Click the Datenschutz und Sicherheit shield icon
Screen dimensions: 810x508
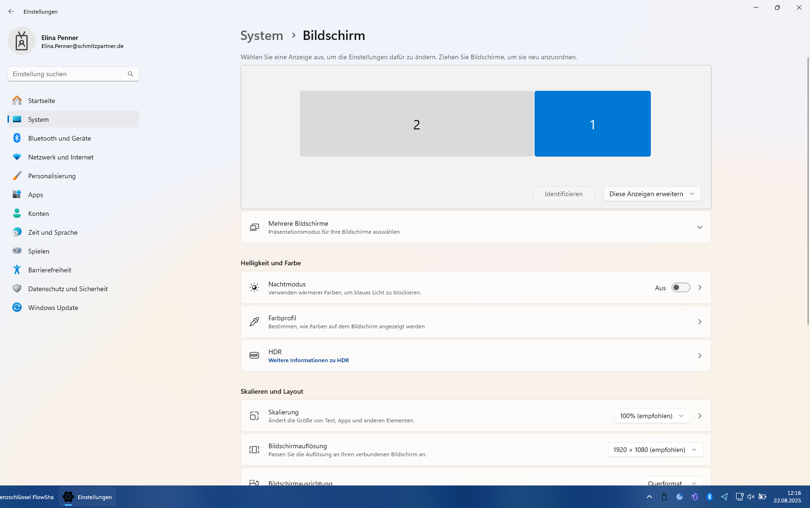[17, 288]
